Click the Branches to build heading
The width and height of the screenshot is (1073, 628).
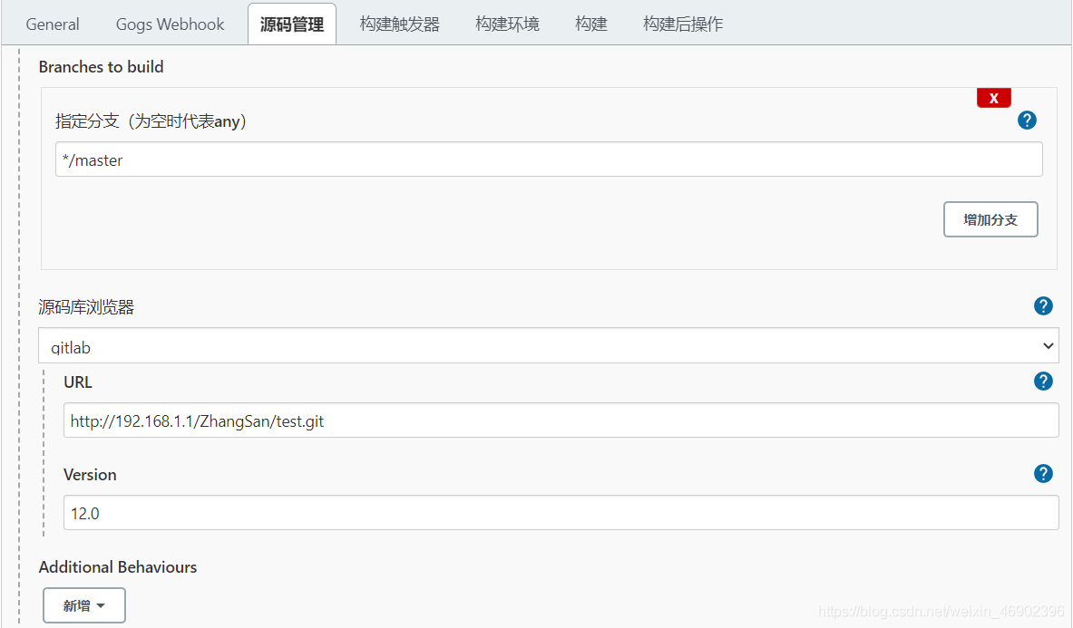coord(101,67)
